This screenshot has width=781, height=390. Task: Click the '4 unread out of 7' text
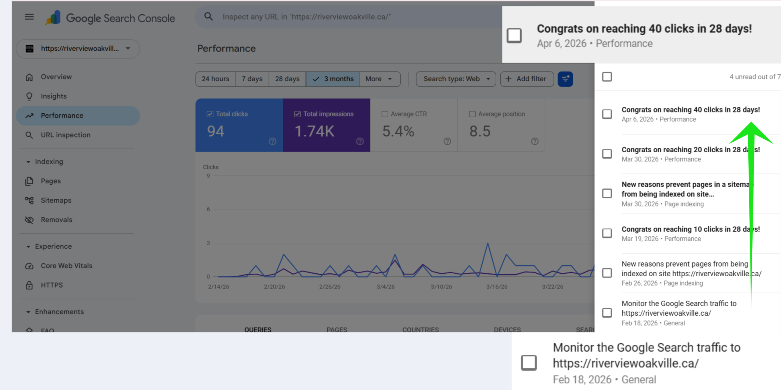coord(755,77)
